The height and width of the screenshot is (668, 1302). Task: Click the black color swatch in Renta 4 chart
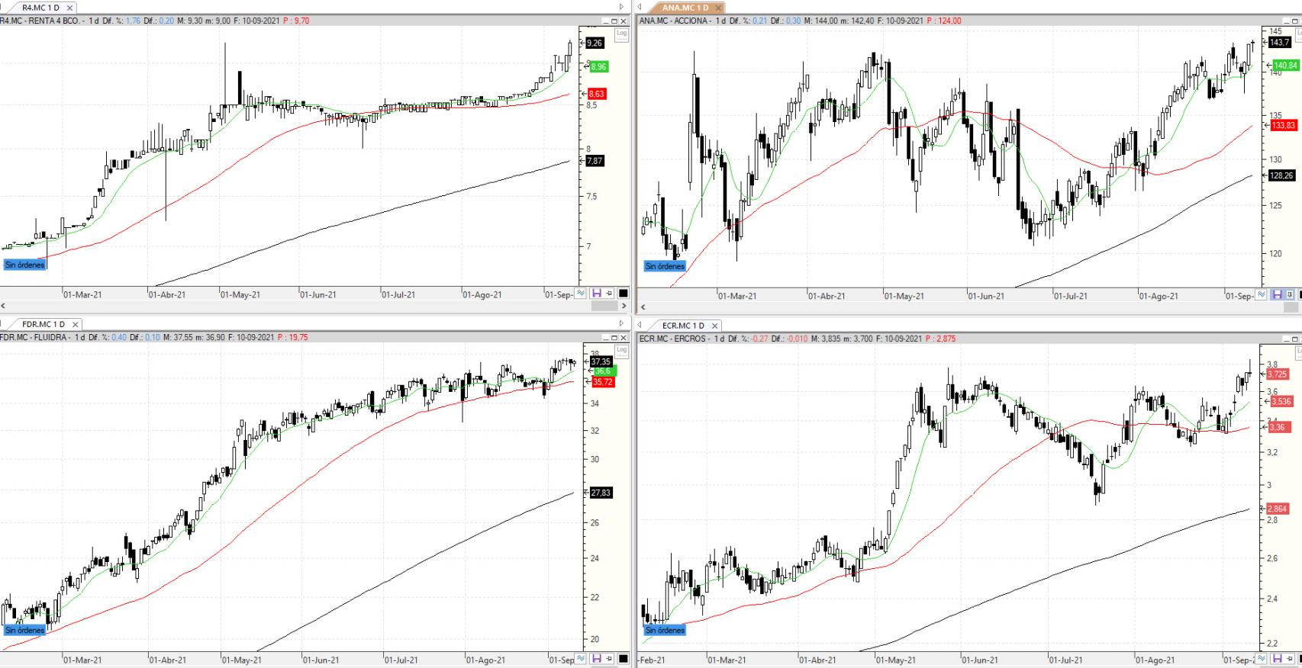point(623,294)
